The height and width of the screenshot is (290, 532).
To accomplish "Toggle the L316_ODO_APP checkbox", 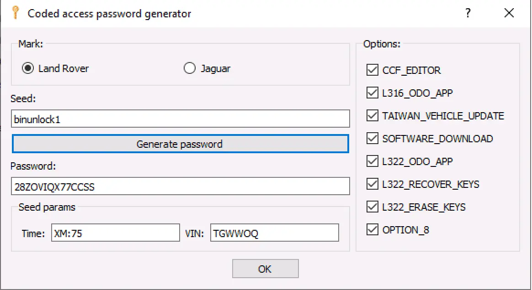I will [x=372, y=93].
